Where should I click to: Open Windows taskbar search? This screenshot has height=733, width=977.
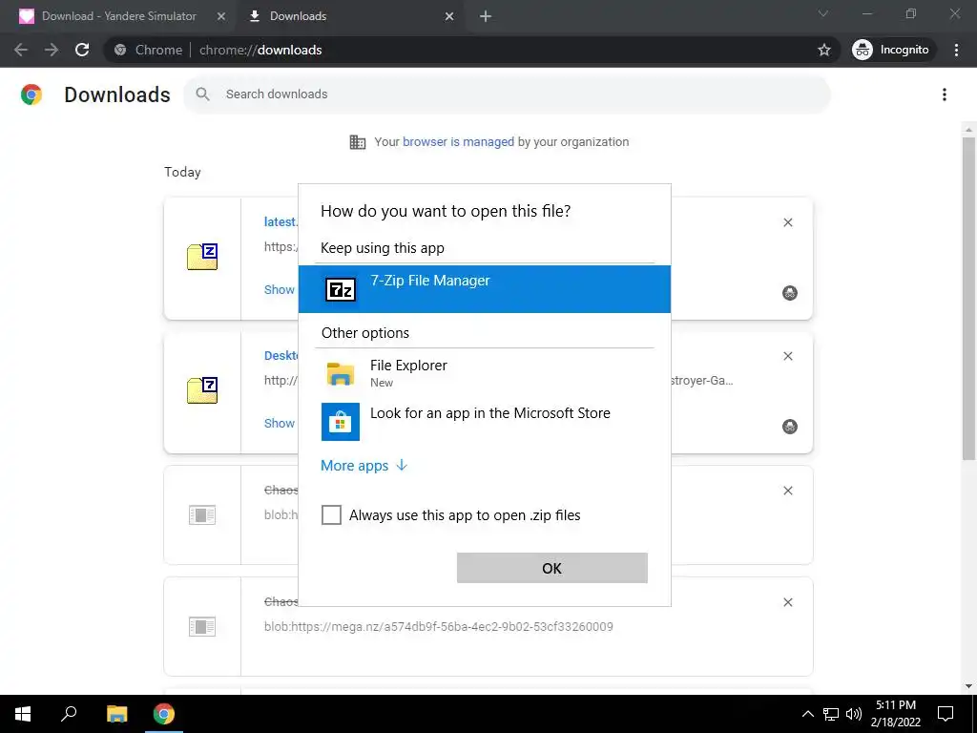(x=69, y=714)
